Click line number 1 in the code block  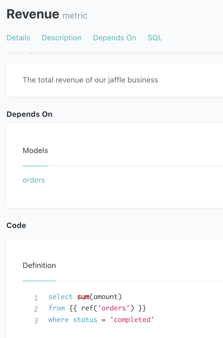pos(36,298)
